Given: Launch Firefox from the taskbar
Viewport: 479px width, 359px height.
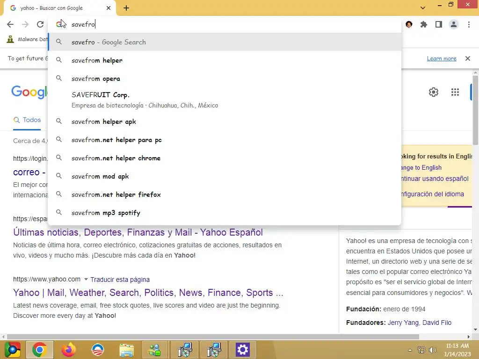Looking at the screenshot, I should (x=68, y=350).
